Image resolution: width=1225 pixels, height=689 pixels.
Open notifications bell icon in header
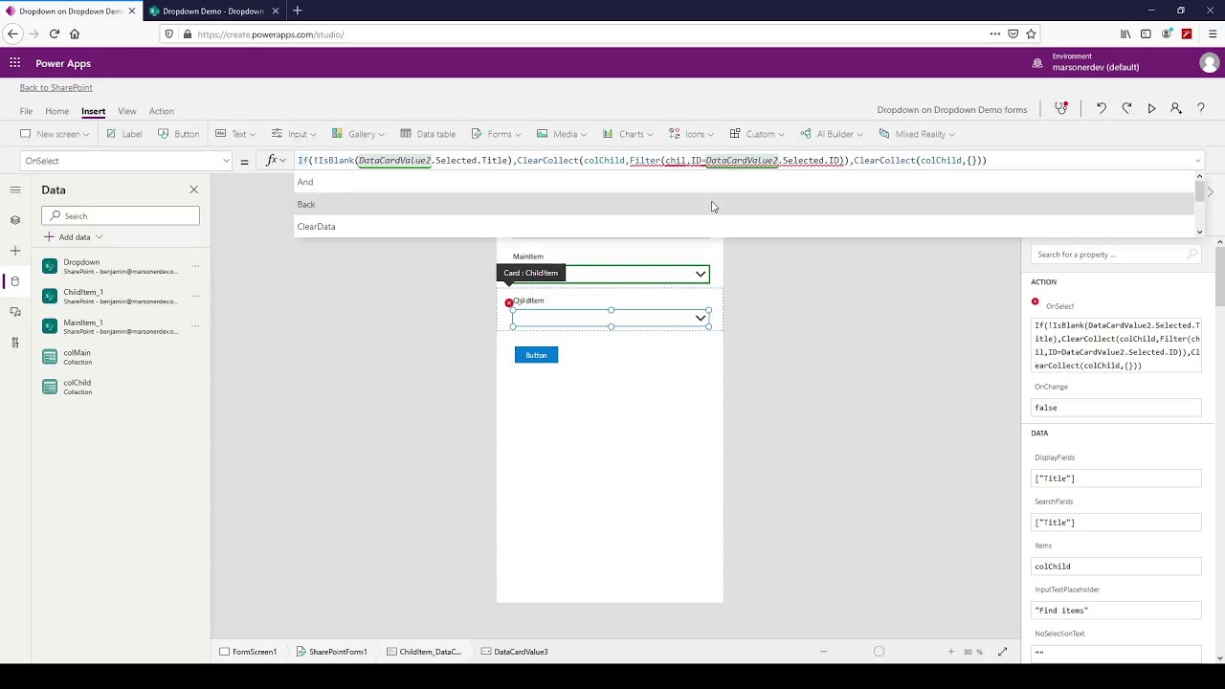point(1037,63)
